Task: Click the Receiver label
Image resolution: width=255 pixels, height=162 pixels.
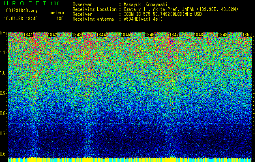Action: pos(82,14)
